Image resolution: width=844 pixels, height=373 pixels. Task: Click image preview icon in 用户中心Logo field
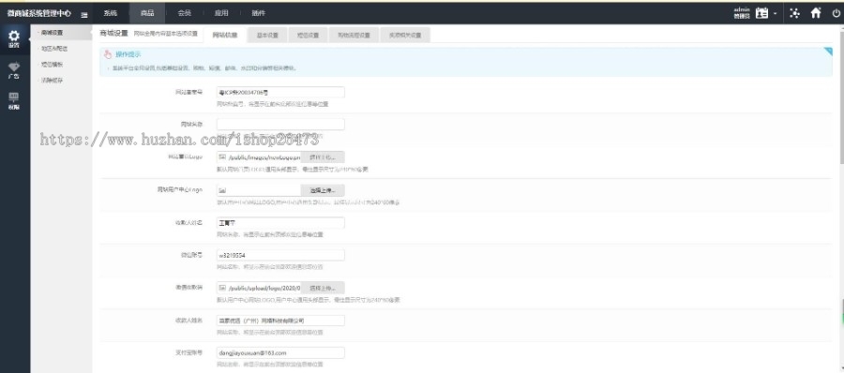pos(222,190)
